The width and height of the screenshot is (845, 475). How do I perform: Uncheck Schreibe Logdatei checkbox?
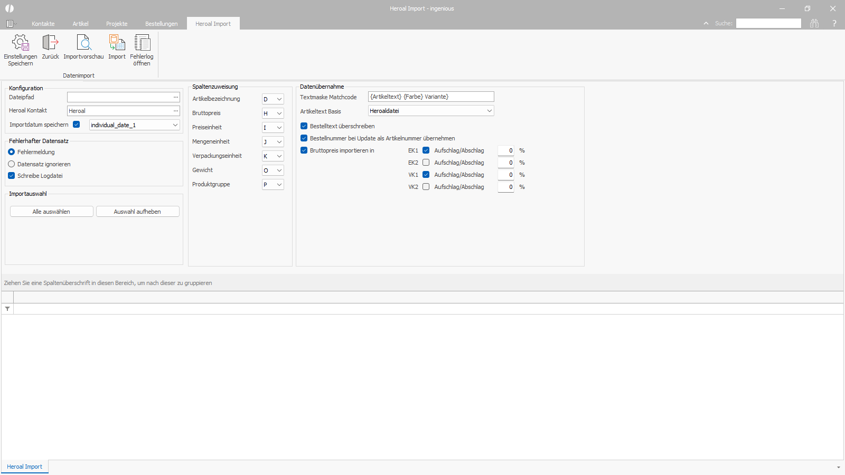12,176
